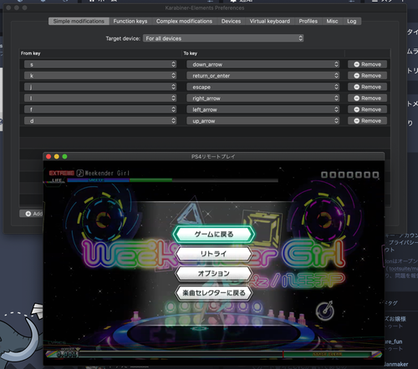Open the Log tab
Image resolution: width=418 pixels, height=369 pixels.
tap(352, 21)
